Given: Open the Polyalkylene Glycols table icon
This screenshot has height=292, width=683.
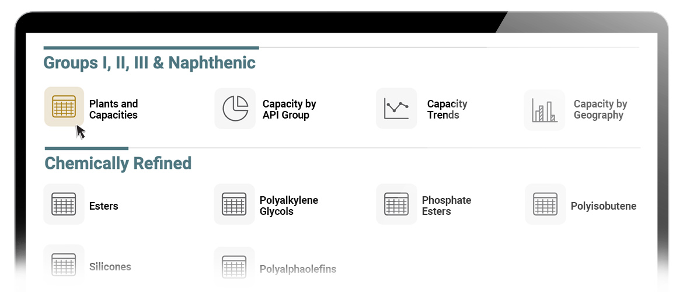Looking at the screenshot, I should (x=234, y=204).
